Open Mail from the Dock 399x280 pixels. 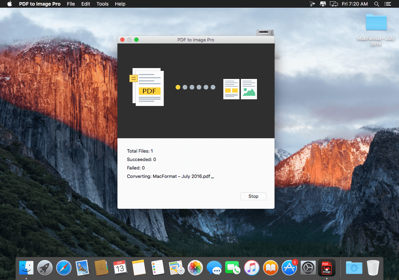point(82,268)
